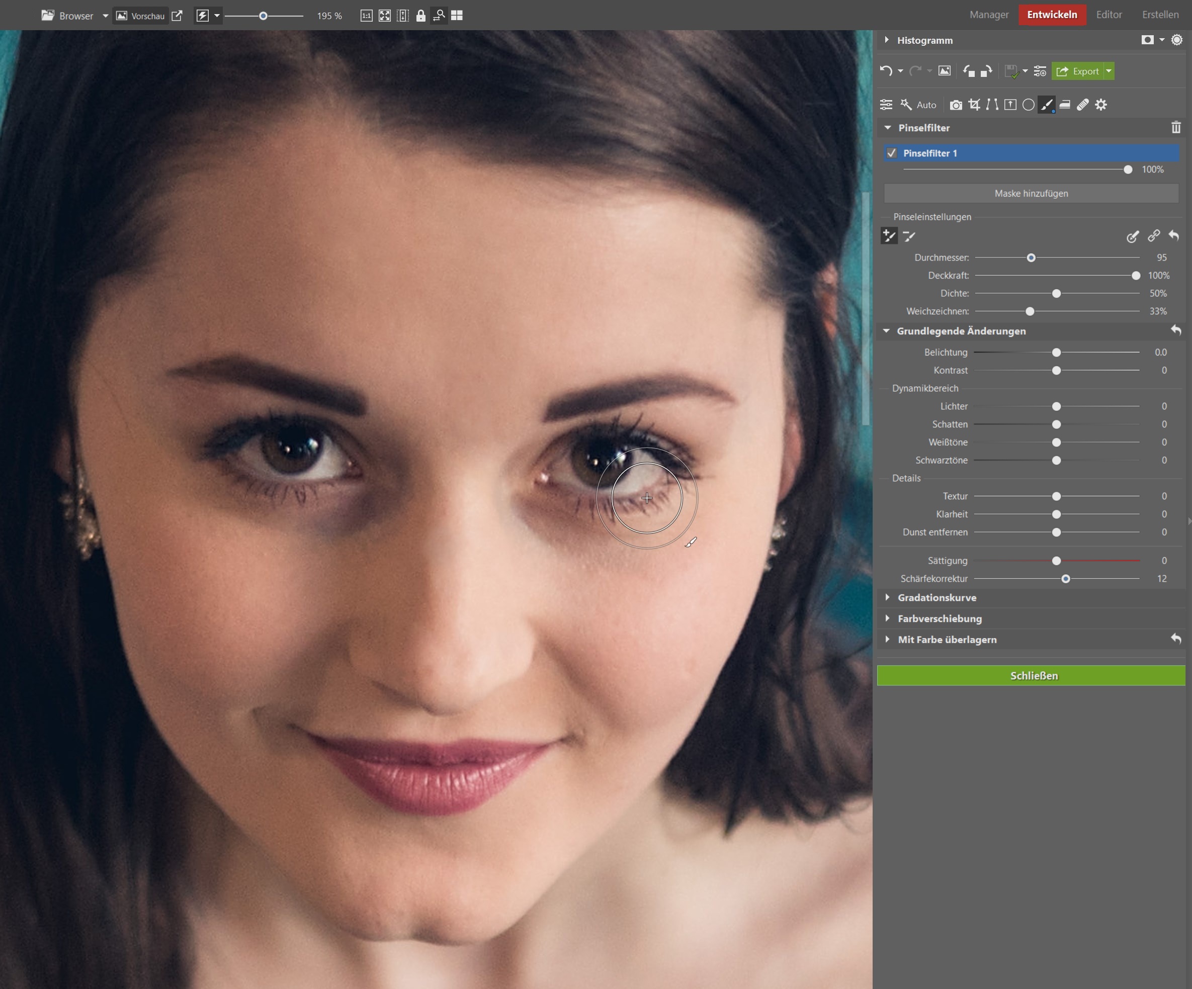The image size is (1192, 989).
Task: Switch to subtract-brush mode
Action: click(x=909, y=235)
